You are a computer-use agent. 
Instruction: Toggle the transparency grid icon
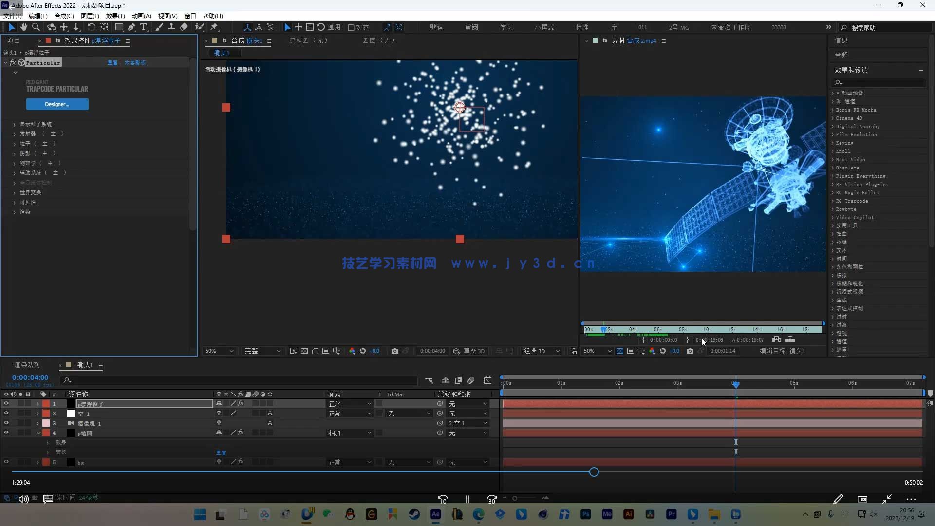coord(304,351)
